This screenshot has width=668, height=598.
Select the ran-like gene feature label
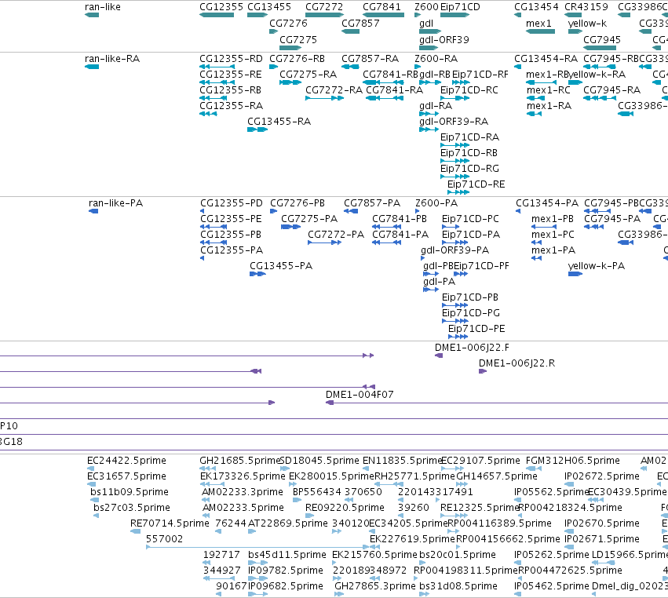[x=103, y=7]
